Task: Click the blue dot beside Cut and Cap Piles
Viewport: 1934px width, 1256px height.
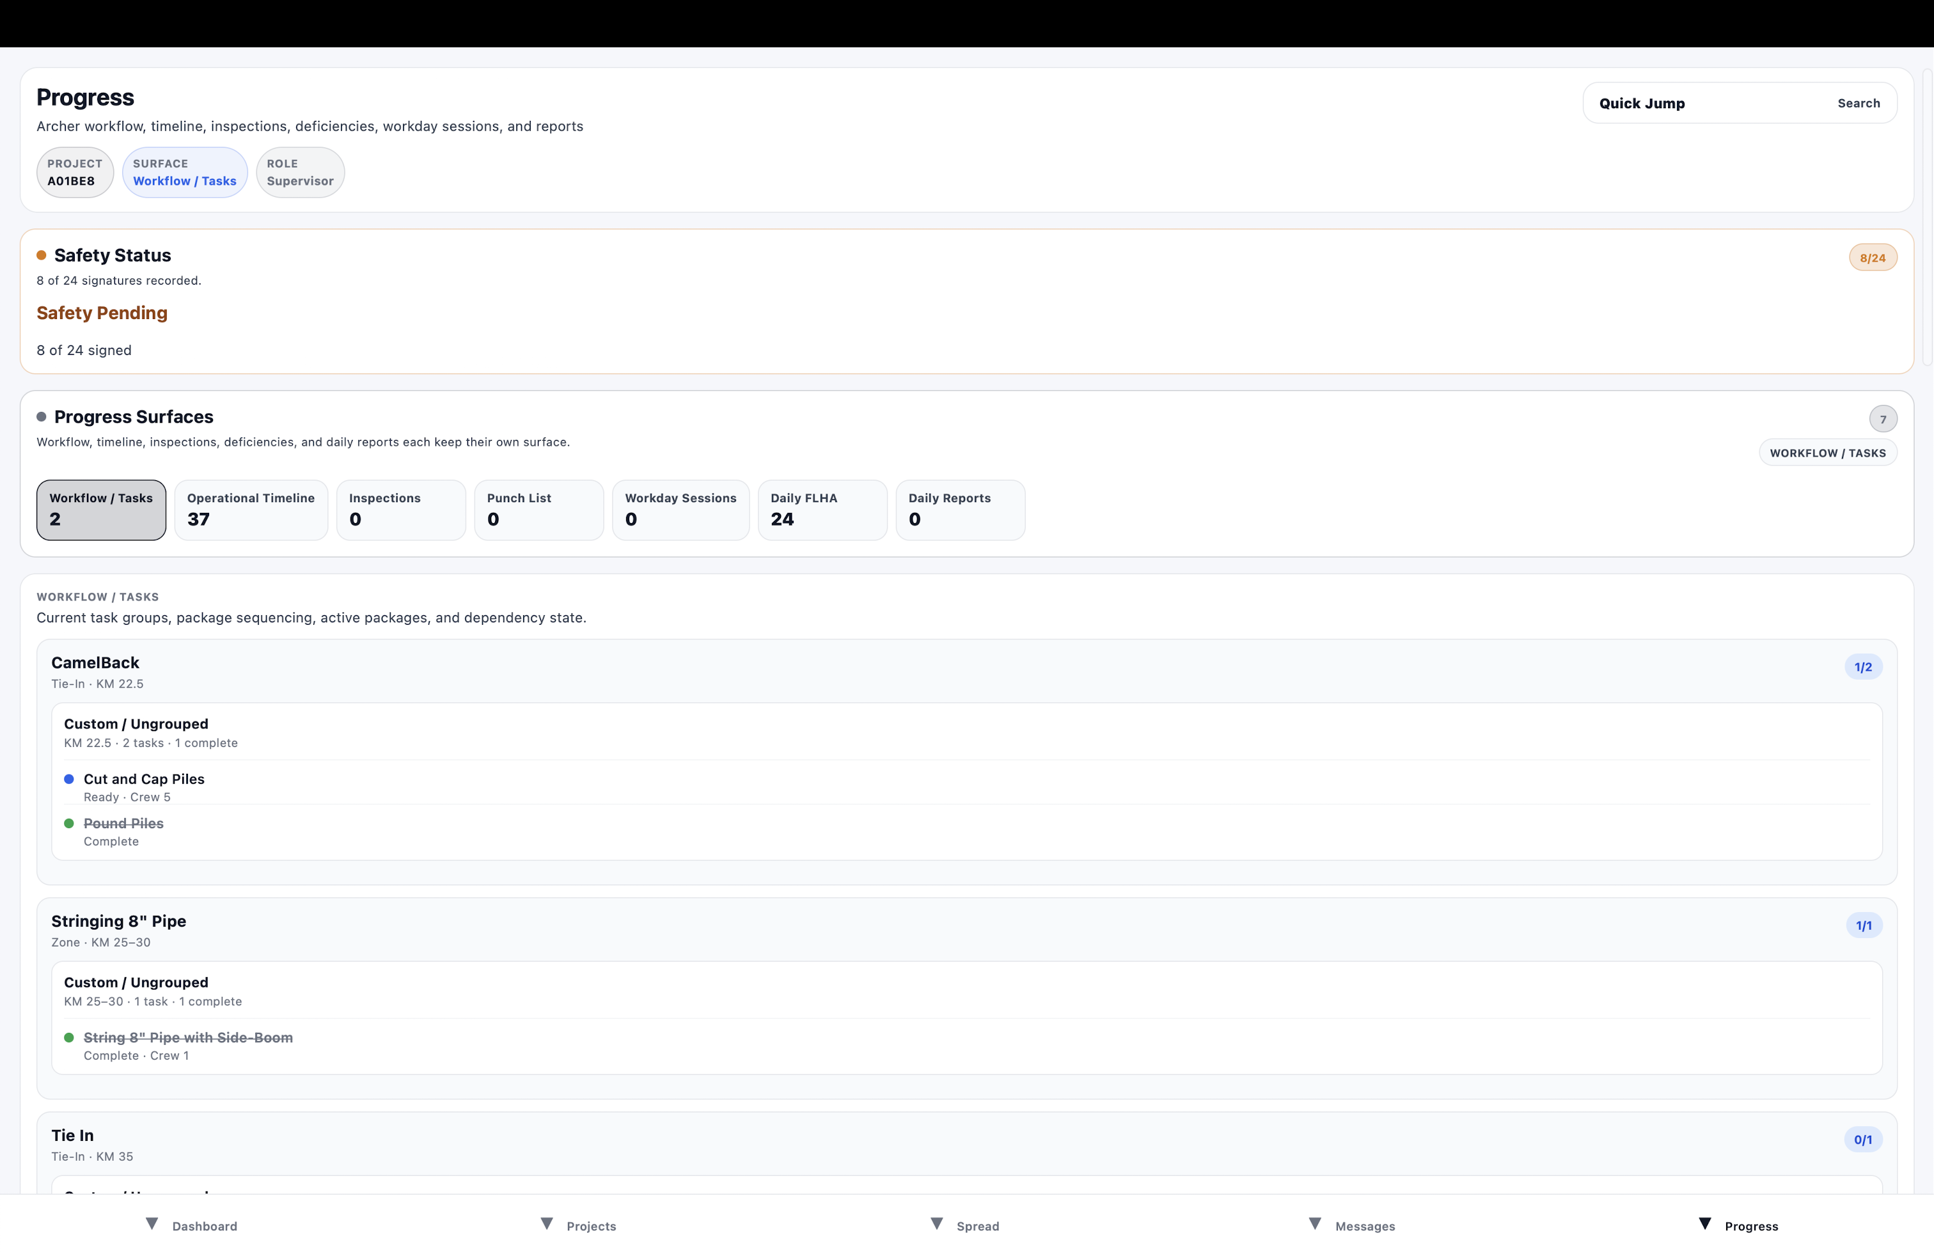Action: coord(69,779)
